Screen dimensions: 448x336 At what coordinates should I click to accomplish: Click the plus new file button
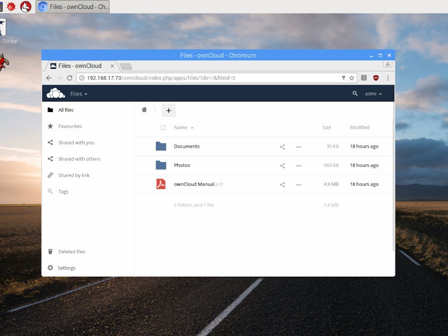tap(169, 111)
